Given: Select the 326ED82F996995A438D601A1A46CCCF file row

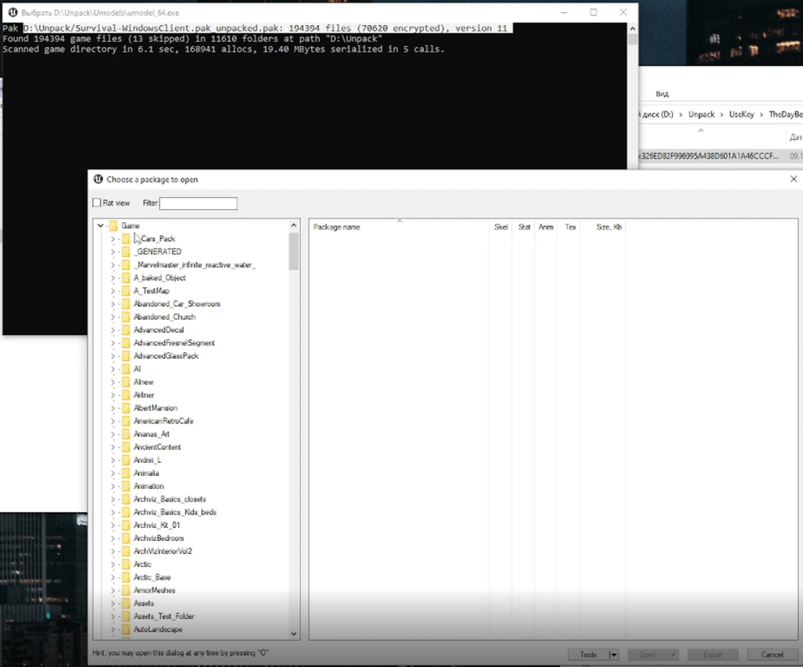Looking at the screenshot, I should click(721, 156).
